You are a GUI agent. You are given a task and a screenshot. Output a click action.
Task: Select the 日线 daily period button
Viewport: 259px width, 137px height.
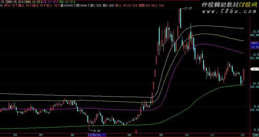(x=255, y=135)
